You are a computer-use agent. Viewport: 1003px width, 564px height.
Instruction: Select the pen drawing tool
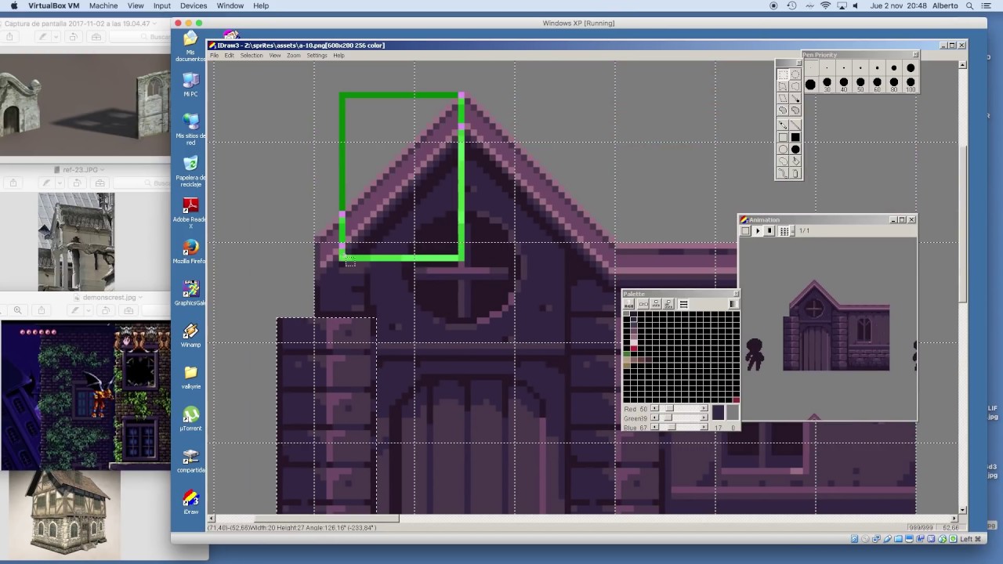[783, 125]
